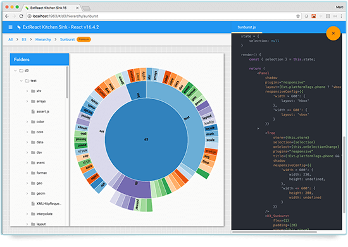This screenshot has width=348, height=247.
Task: Click the xhr folder icon
Action: click(33, 91)
